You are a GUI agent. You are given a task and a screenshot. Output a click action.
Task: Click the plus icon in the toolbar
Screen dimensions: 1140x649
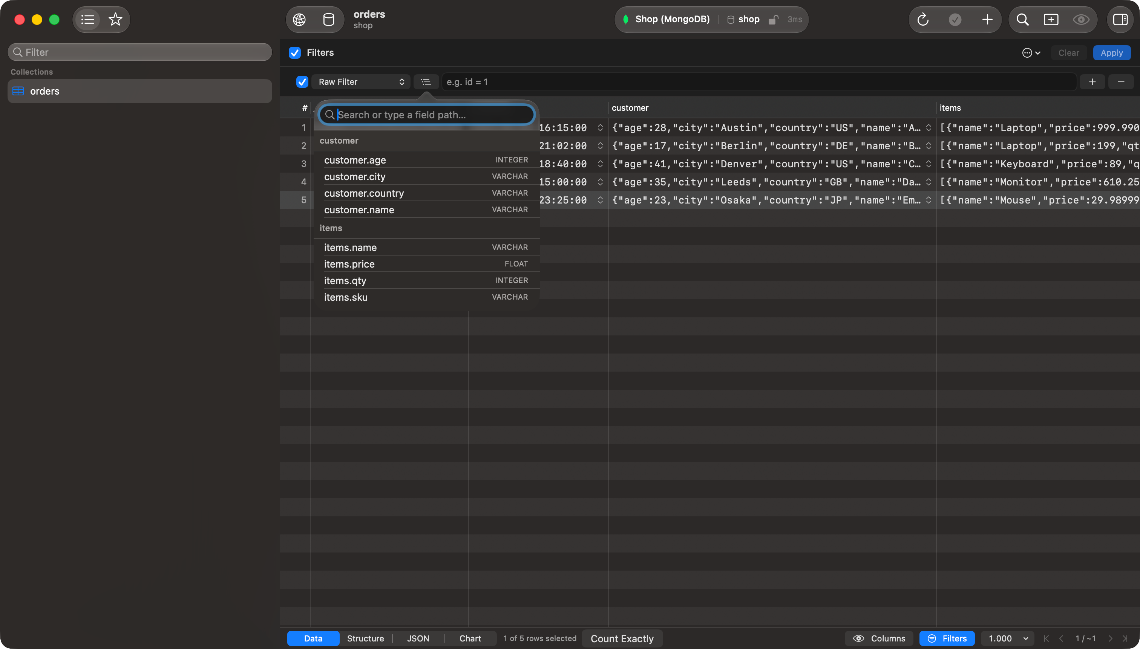988,20
